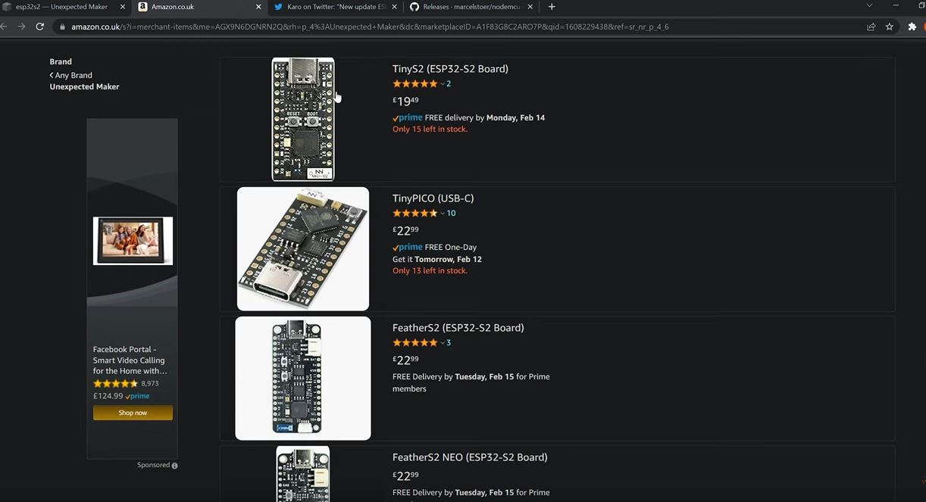Screen dimensions: 926x502
Task: Click the Prime logo under TinyPICO
Action: click(x=408, y=247)
